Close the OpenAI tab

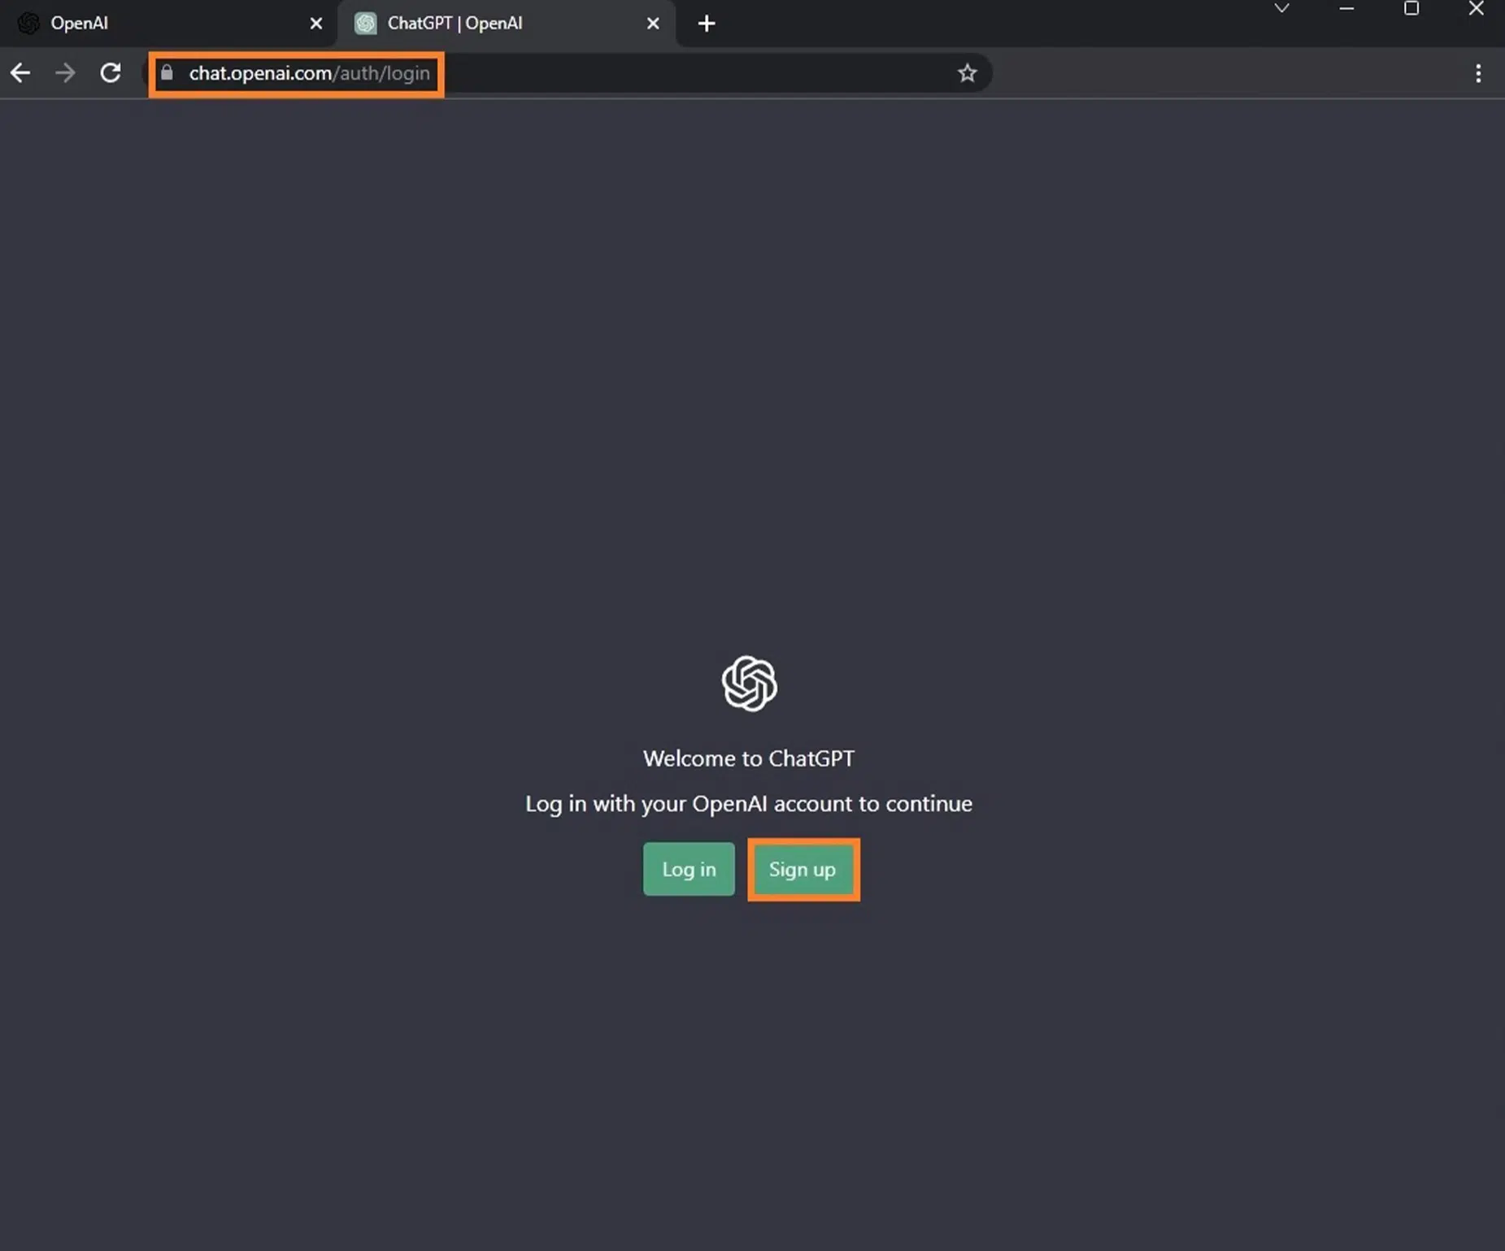316,24
